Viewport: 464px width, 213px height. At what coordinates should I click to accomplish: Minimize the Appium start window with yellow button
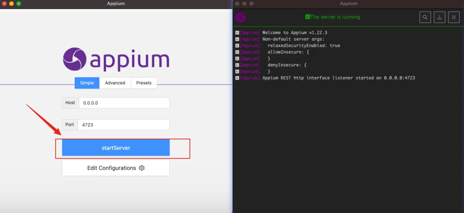pos(12,4)
